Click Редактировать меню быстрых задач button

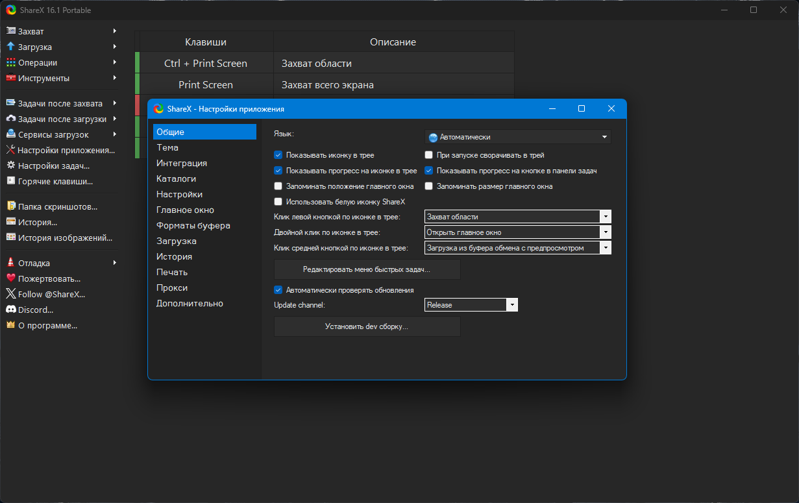[367, 269]
